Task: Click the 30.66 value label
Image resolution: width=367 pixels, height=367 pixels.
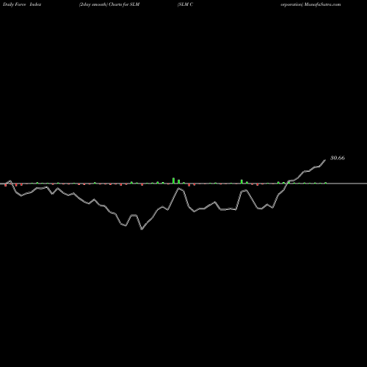Action: pos(338,158)
